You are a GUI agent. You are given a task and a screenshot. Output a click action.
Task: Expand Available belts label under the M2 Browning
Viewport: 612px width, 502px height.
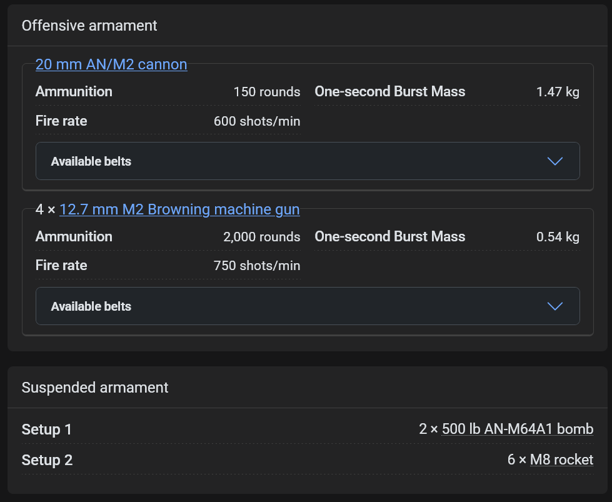91,306
